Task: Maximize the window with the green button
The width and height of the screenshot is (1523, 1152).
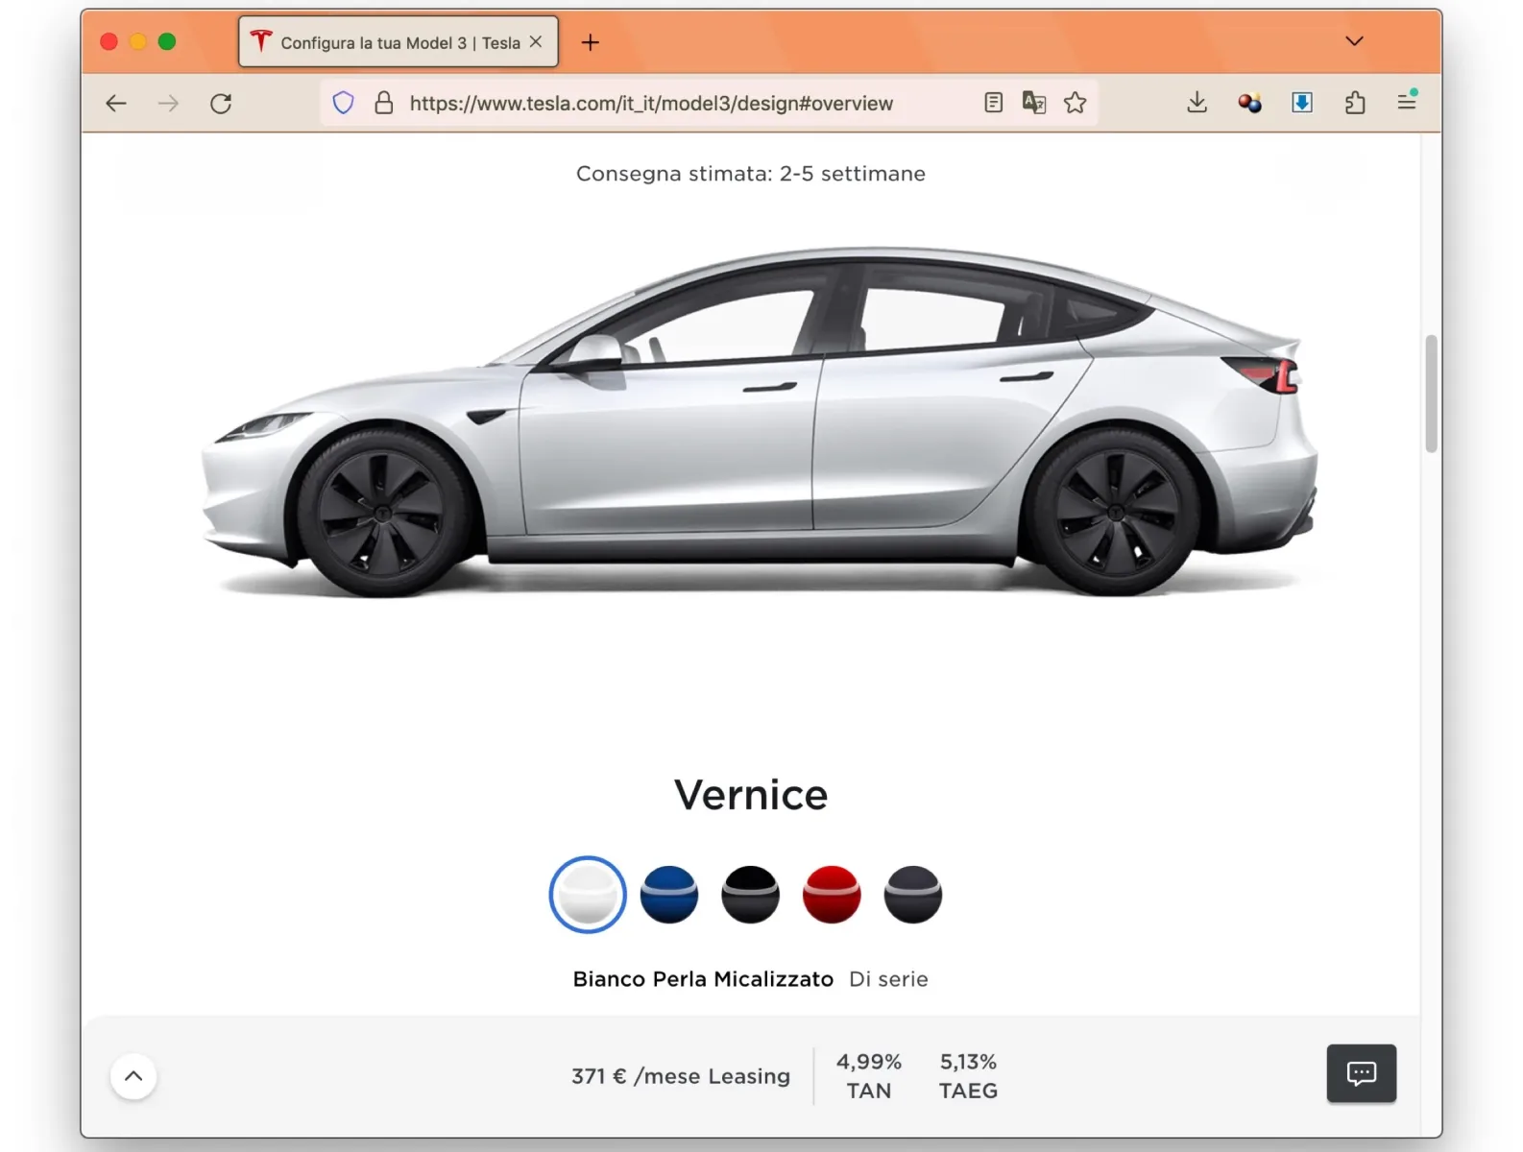Action: (x=167, y=41)
